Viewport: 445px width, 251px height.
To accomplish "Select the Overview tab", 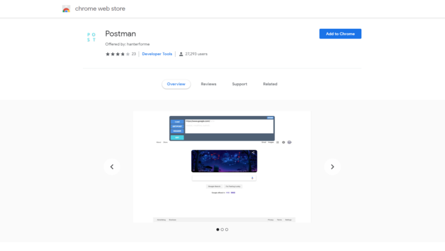I will [x=176, y=84].
